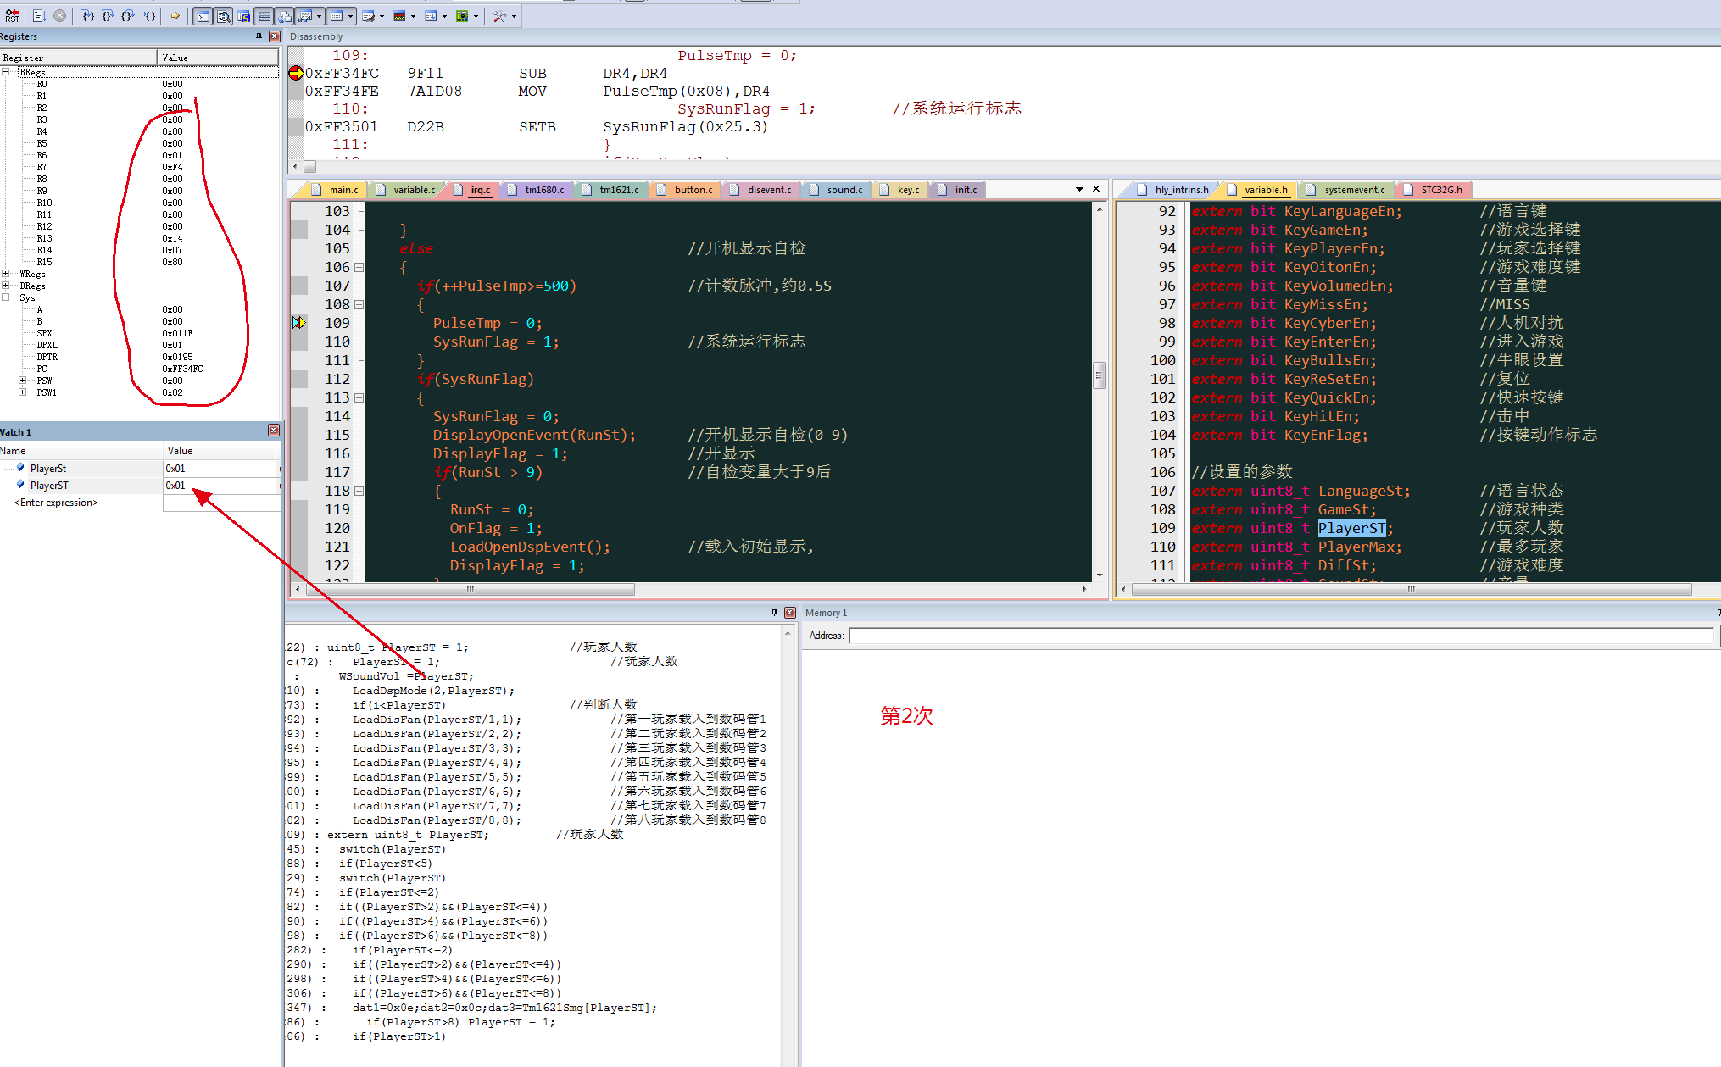
Task: Click the Analysis windows icon
Action: 399,16
